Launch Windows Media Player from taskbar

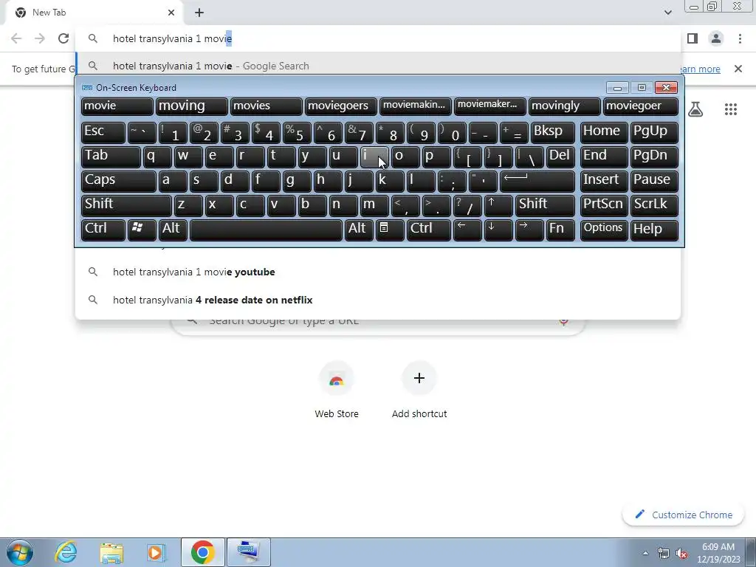(157, 552)
